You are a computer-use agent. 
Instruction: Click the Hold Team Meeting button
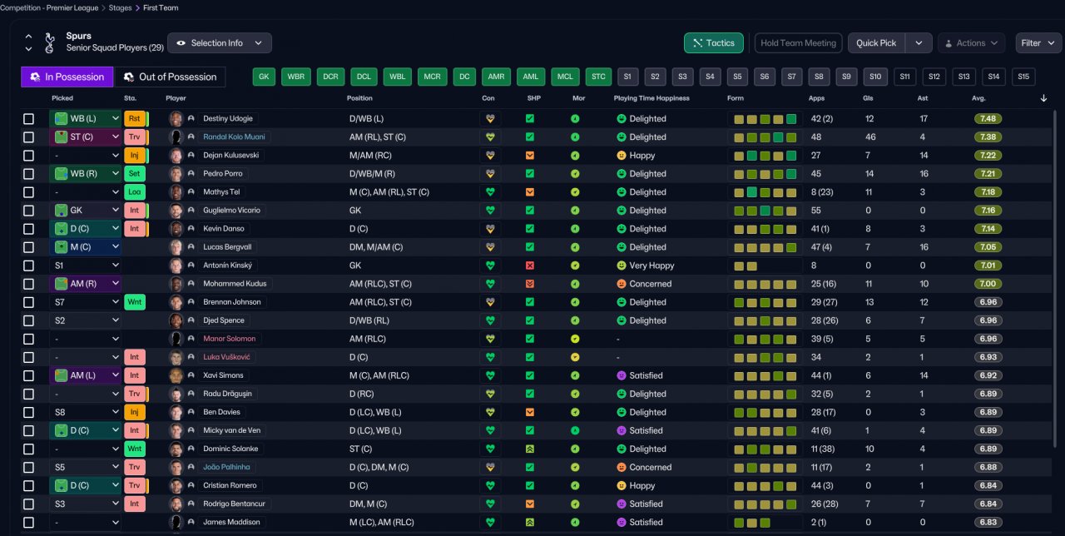(799, 43)
